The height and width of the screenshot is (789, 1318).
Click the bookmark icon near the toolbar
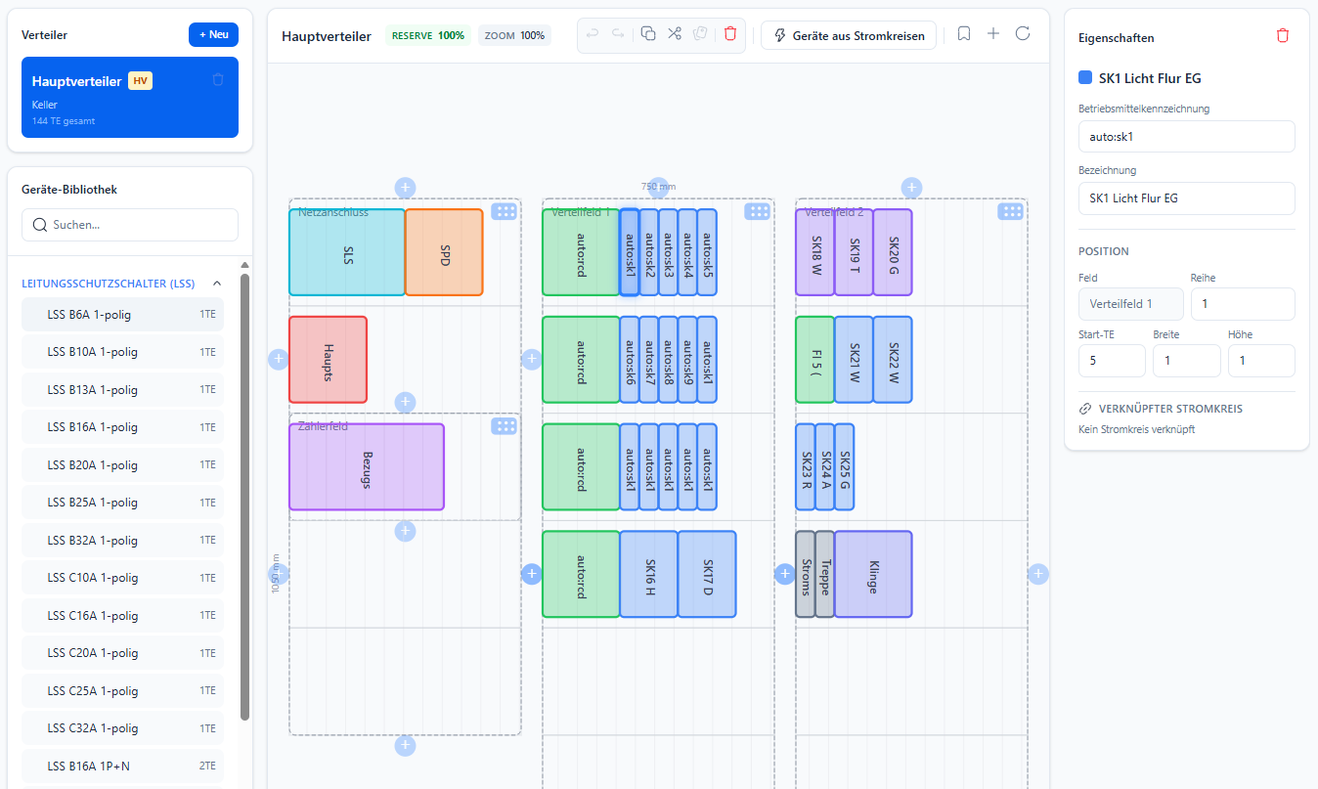point(964,32)
